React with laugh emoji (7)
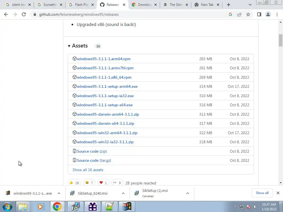The image size is (283, 212). [89, 183]
